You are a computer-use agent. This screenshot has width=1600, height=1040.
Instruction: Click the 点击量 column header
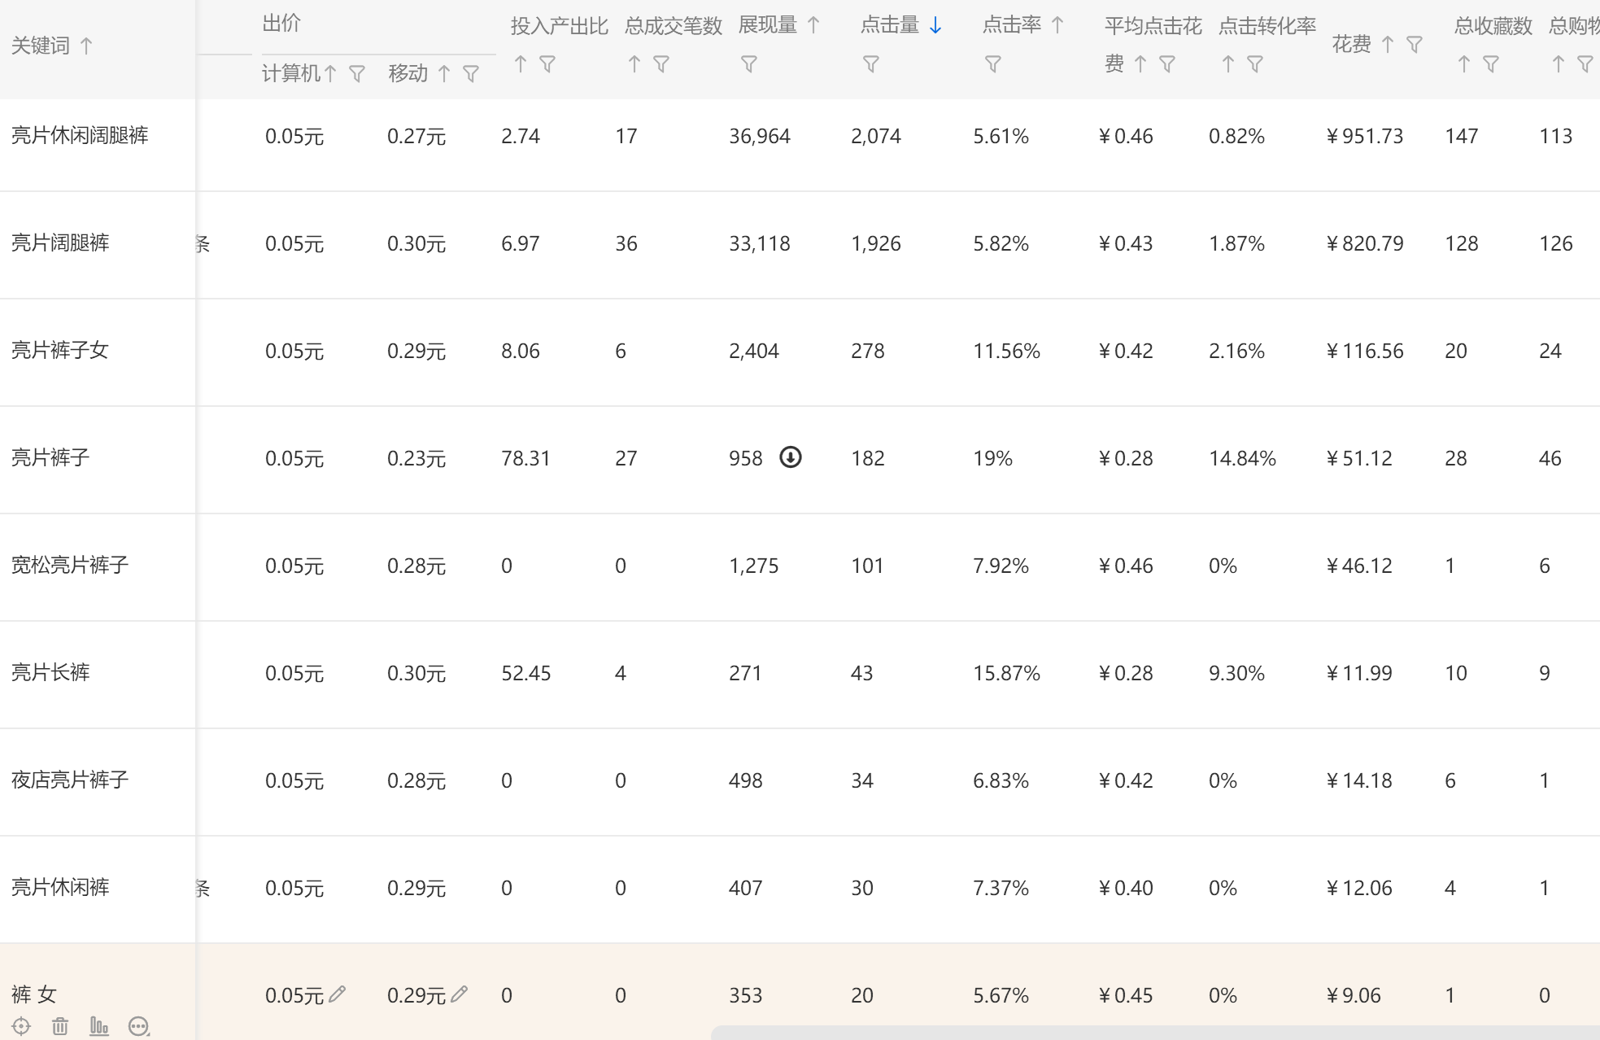[x=890, y=25]
